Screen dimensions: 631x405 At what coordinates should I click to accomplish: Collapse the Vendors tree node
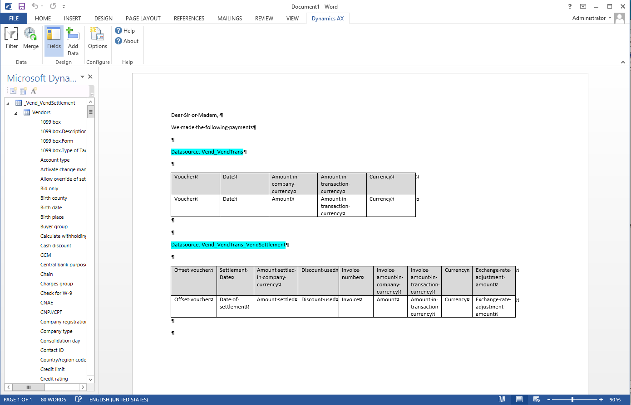tap(16, 113)
